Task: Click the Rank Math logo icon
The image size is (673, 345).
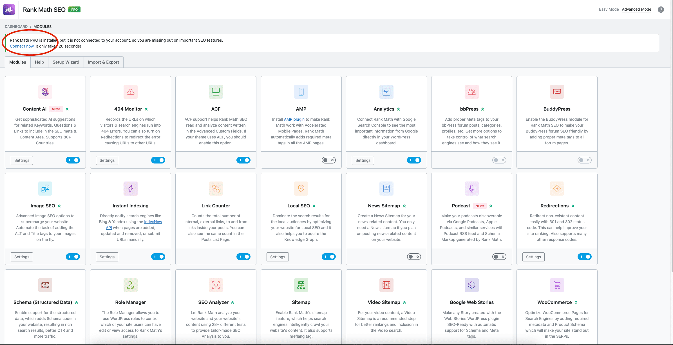Action: point(9,10)
